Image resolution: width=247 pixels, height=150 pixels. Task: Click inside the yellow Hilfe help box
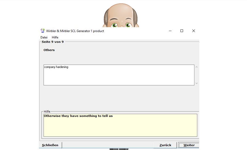coord(120,127)
